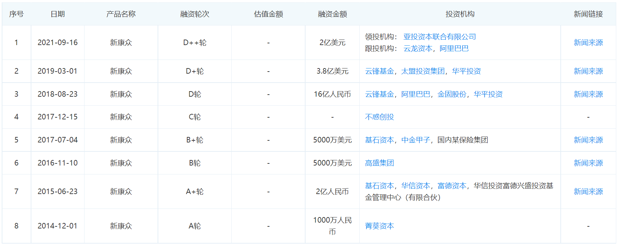Click the 2亿人民币 funding amount
The width and height of the screenshot is (619, 246).
332,192
